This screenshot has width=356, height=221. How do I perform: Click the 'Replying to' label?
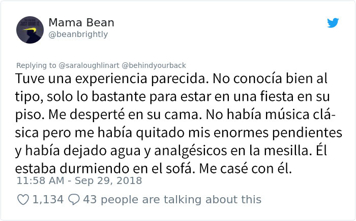[x=36, y=65]
